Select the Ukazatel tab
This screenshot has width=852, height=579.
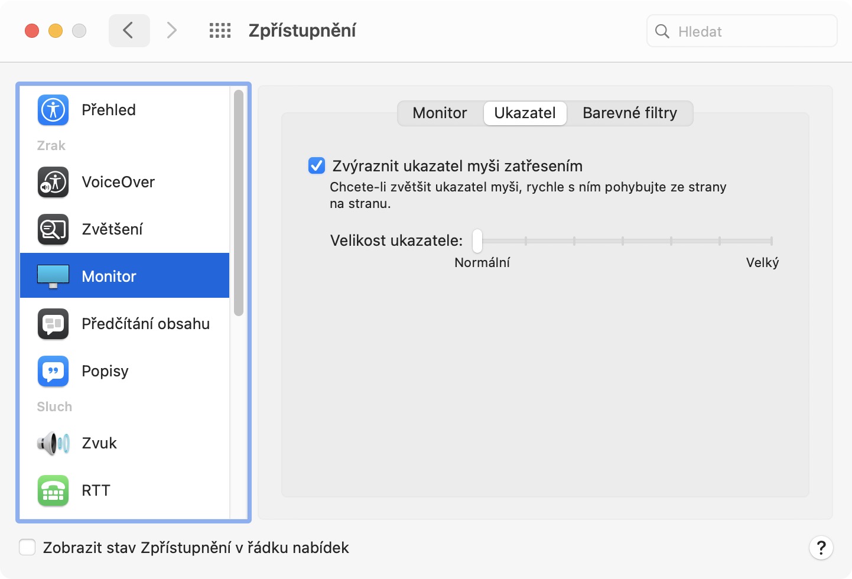coord(525,113)
